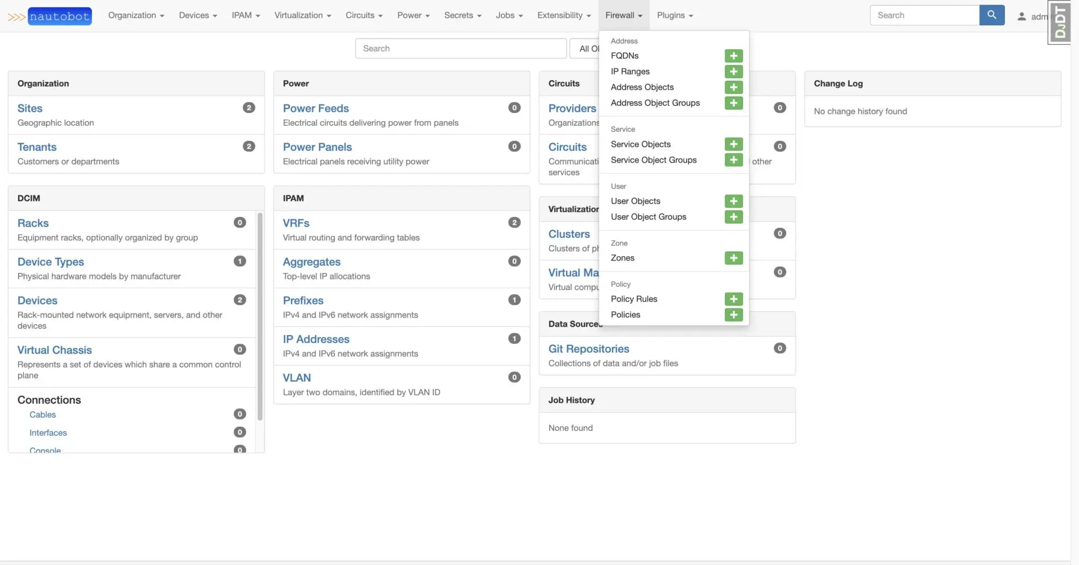The width and height of the screenshot is (1079, 565).
Task: Add a Service Object Group
Action: pyautogui.click(x=733, y=160)
